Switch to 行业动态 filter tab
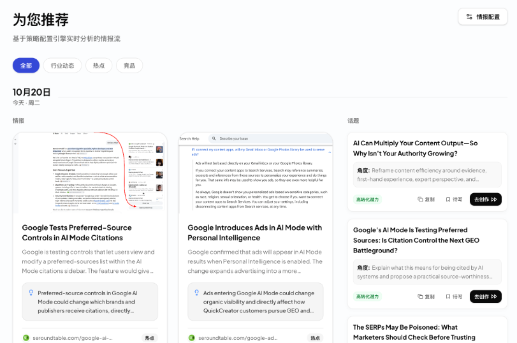The height and width of the screenshot is (343, 517). (x=62, y=66)
